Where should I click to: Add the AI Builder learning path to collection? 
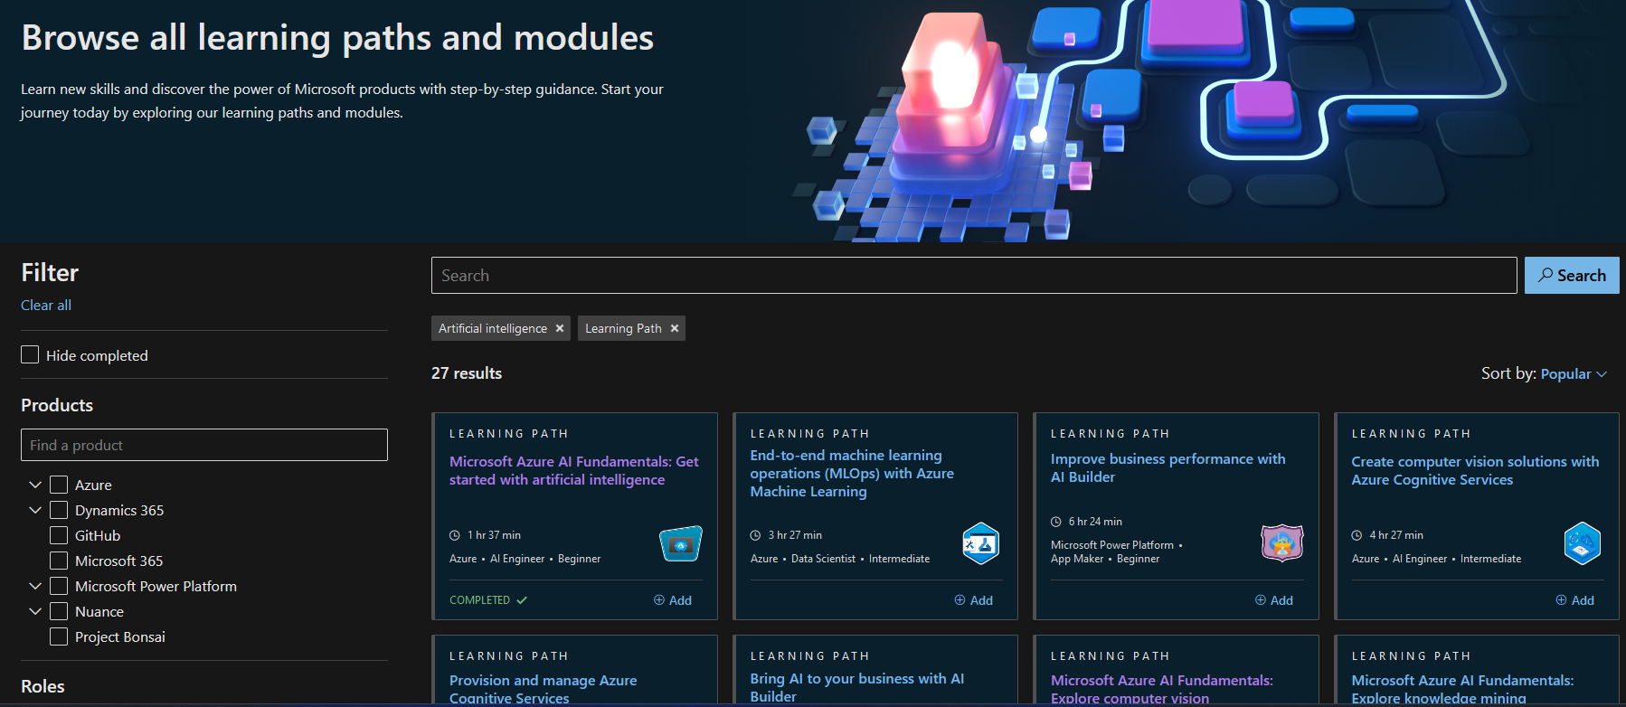pos(1274,600)
